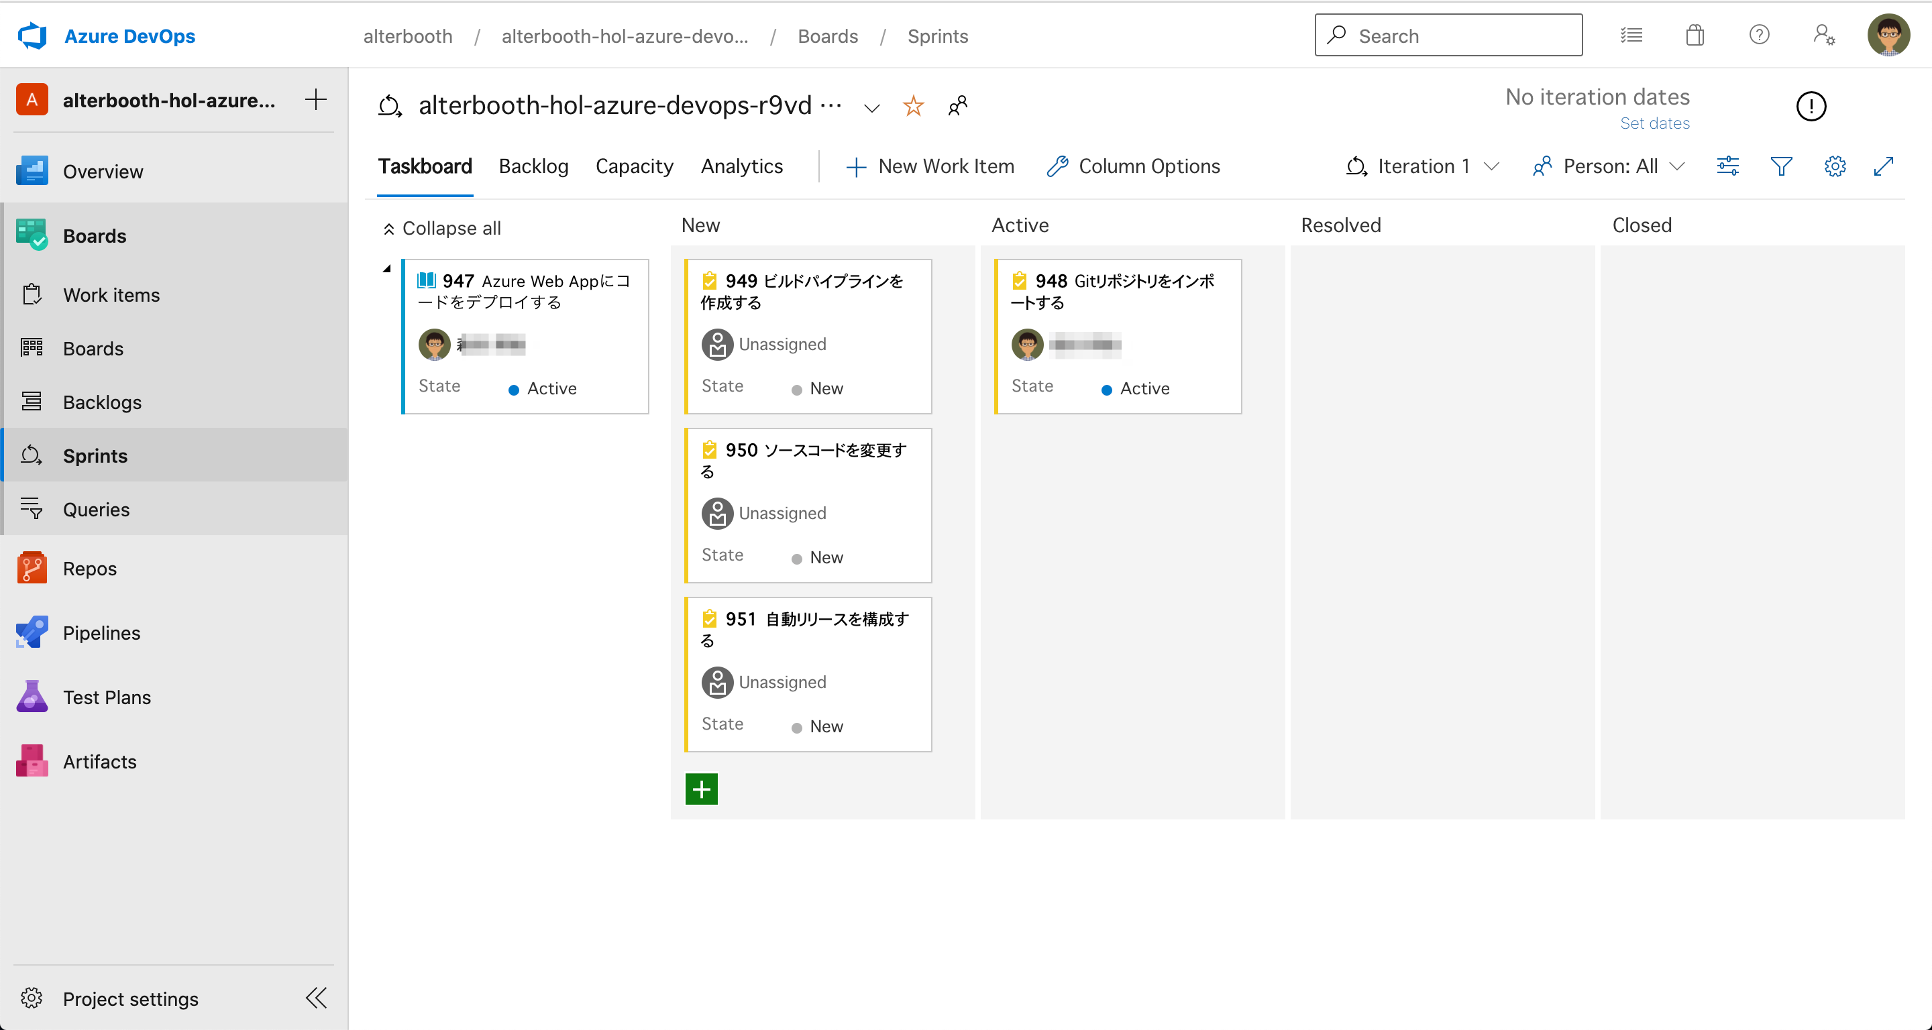The height and width of the screenshot is (1030, 1932).
Task: Switch to the Capacity tab
Action: 634,166
